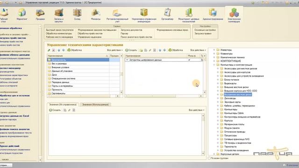Toggle the По всем группам checkbox
This screenshot has width=299, height=168.
point(209,158)
